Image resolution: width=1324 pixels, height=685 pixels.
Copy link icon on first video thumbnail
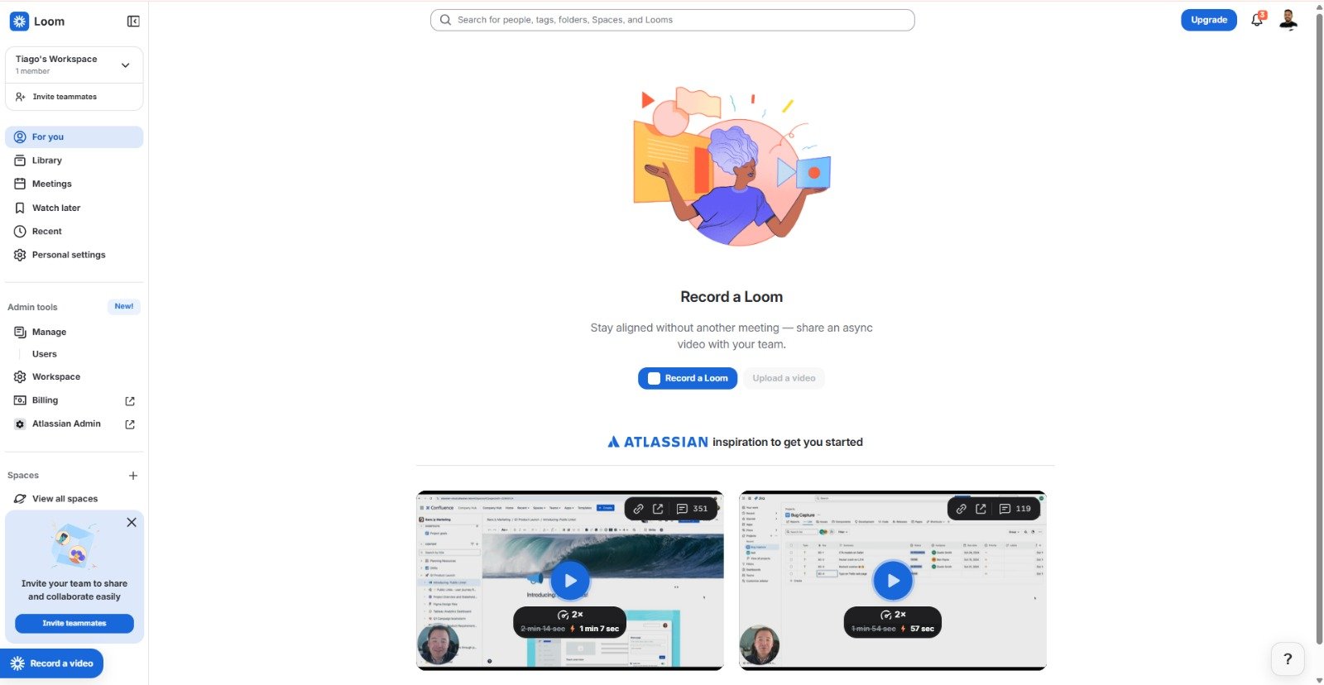coord(638,509)
